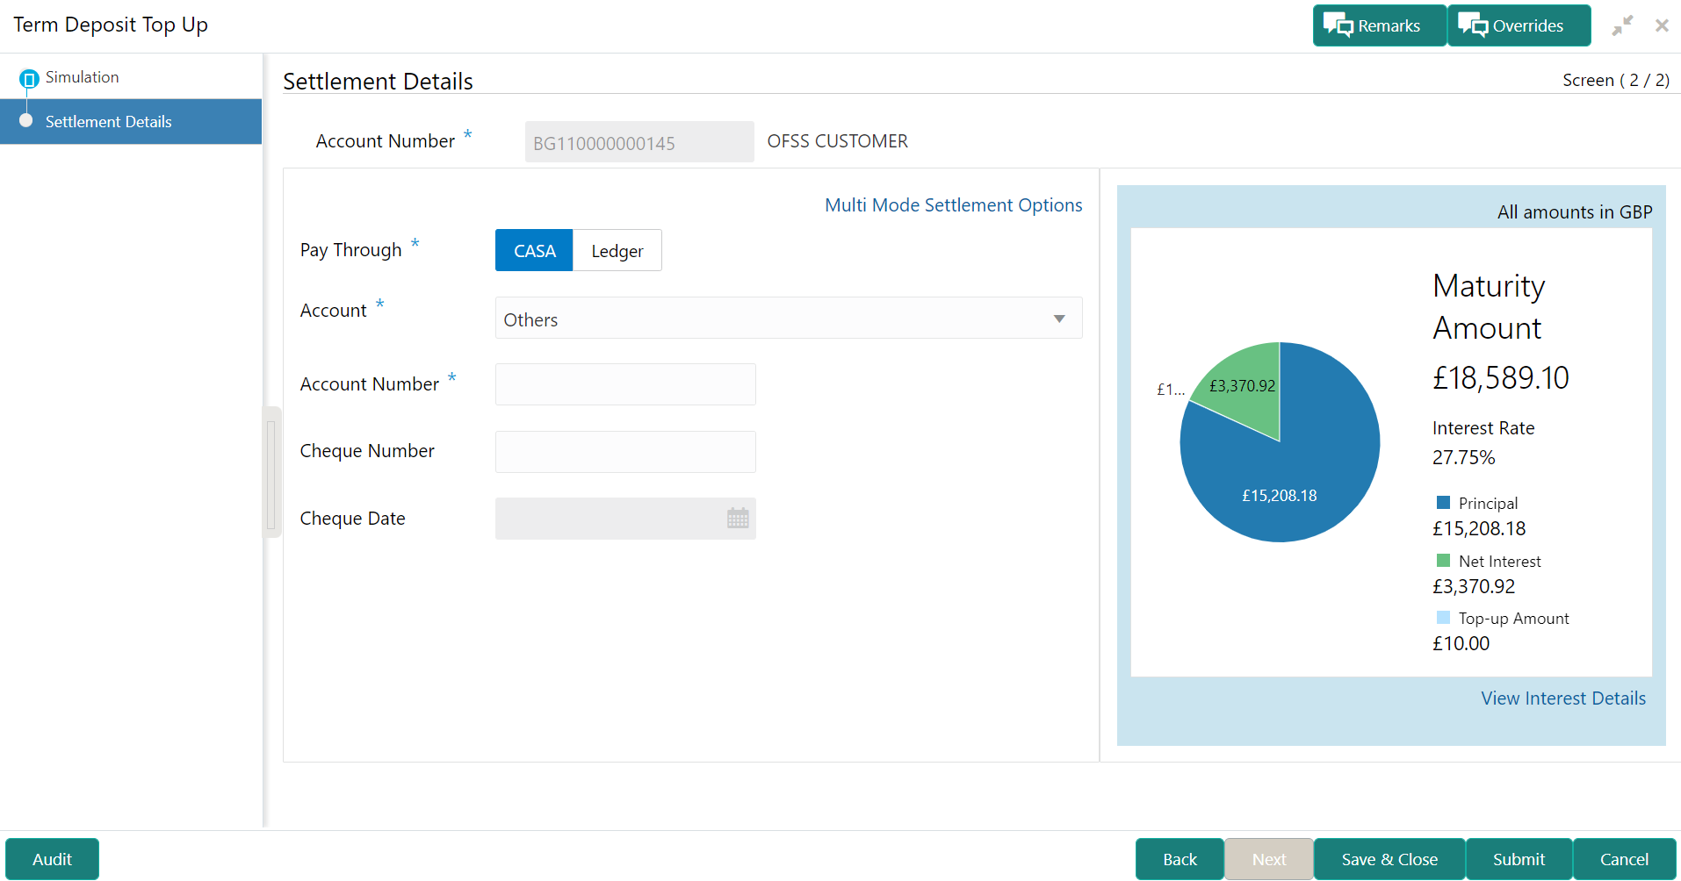The width and height of the screenshot is (1681, 881).
Task: Open the Cheque Date calendar icon
Action: click(738, 519)
